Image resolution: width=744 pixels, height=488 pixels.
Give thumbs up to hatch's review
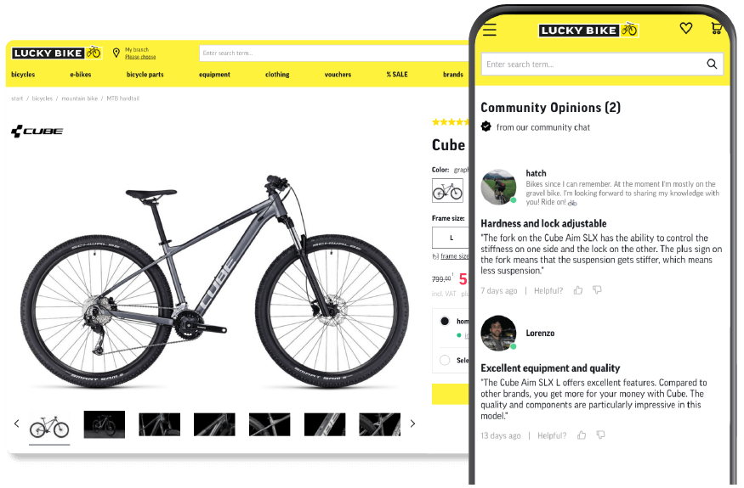pyautogui.click(x=578, y=290)
